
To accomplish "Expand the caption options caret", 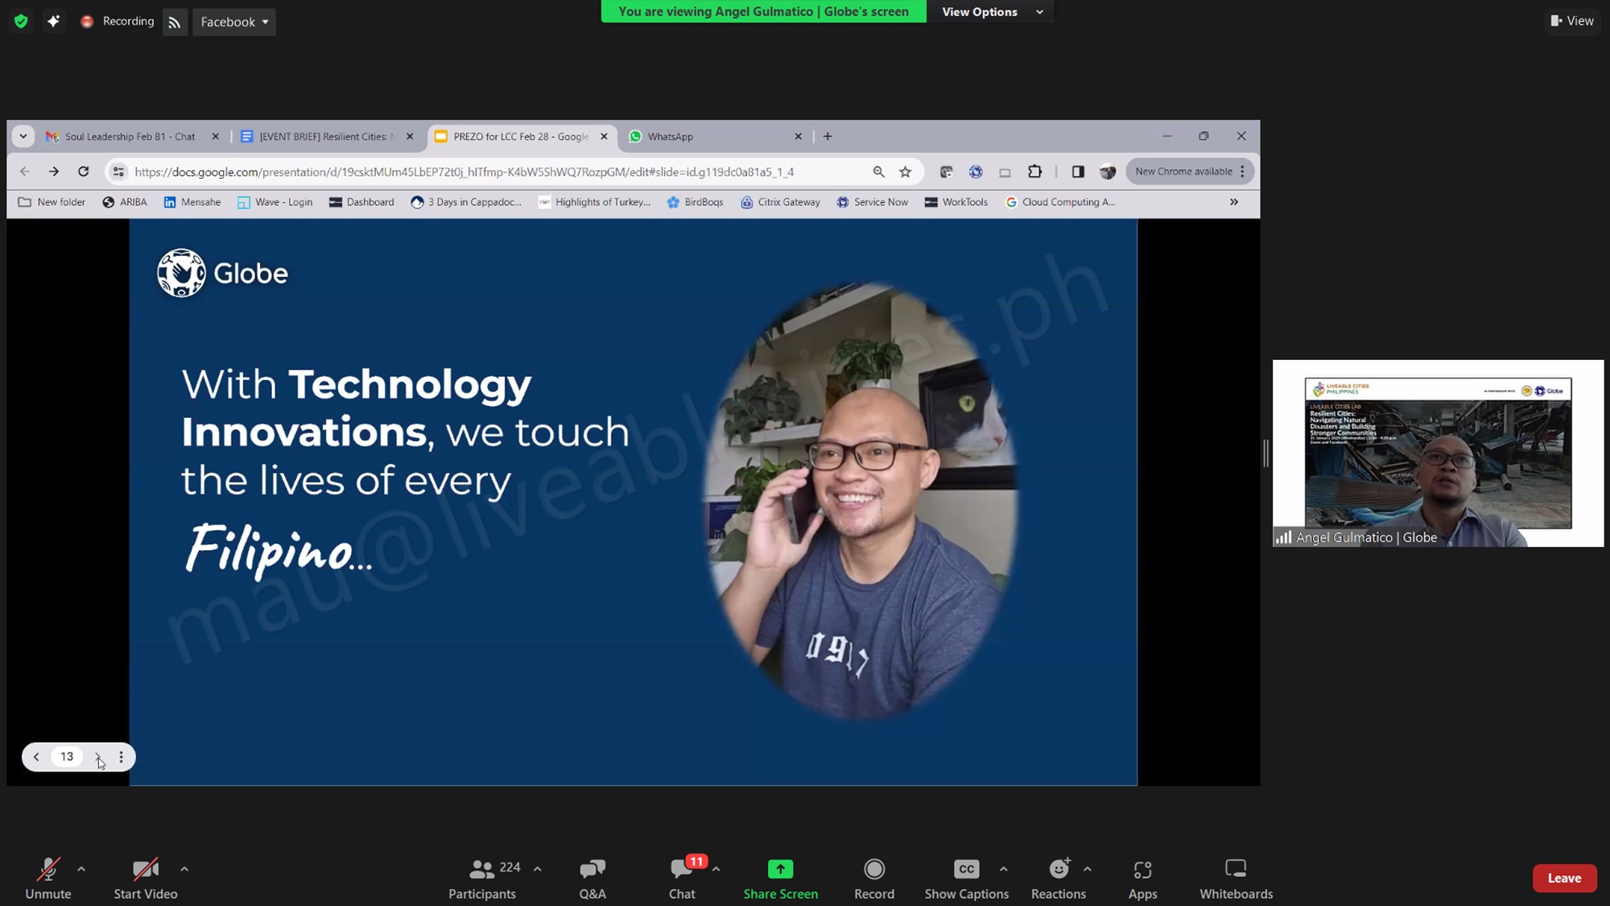I will tap(1004, 869).
